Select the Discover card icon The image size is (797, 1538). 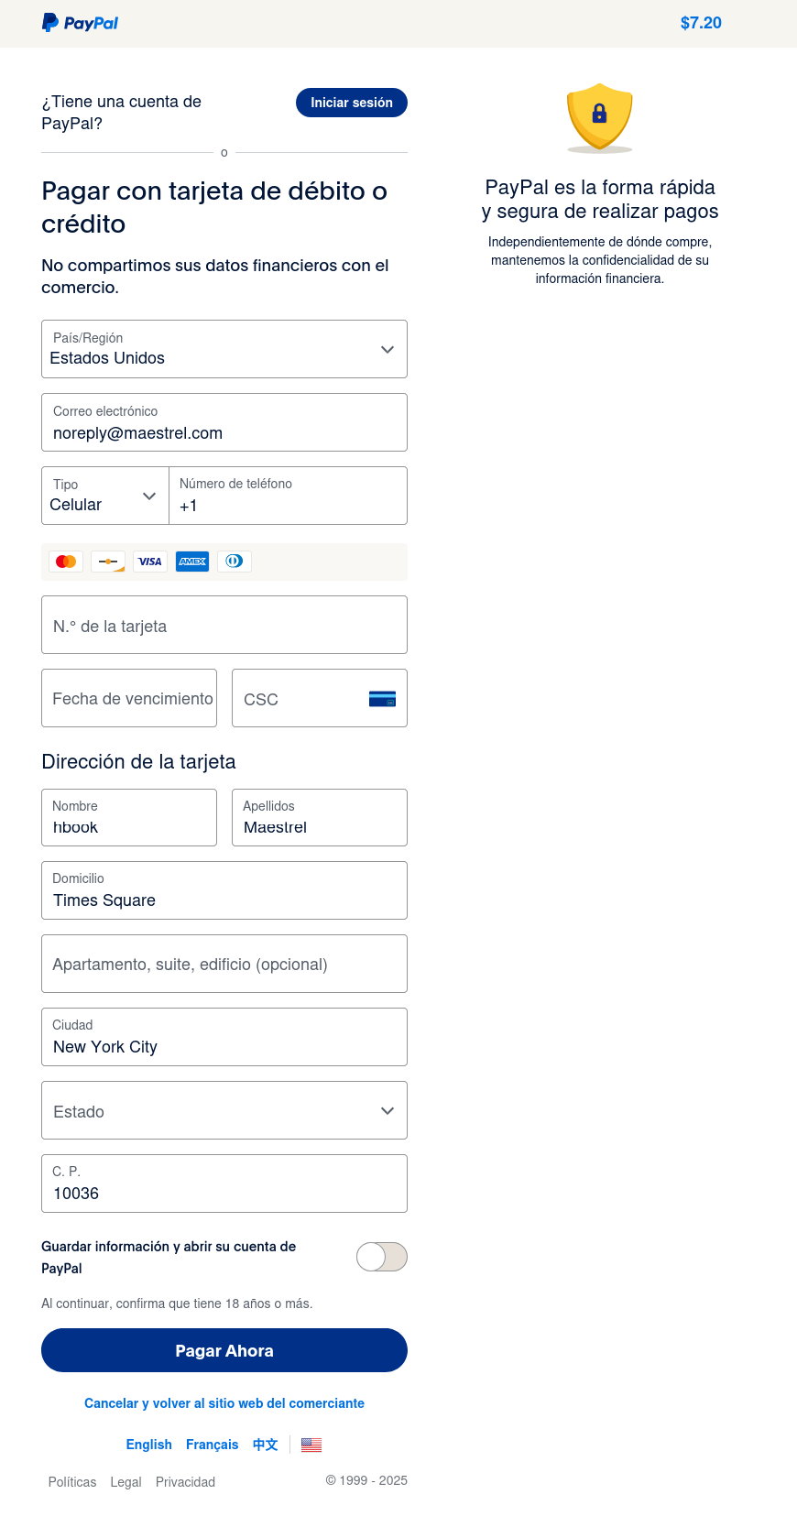(108, 561)
